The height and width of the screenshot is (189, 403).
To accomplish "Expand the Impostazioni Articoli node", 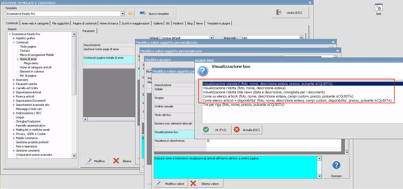I will click(14, 92).
